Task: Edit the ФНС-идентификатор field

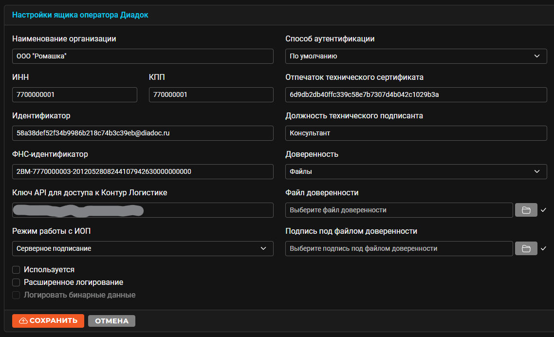Action: click(143, 171)
